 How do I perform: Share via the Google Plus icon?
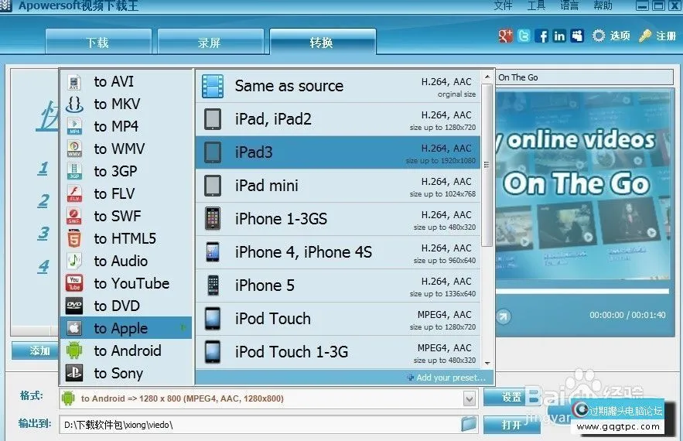505,36
